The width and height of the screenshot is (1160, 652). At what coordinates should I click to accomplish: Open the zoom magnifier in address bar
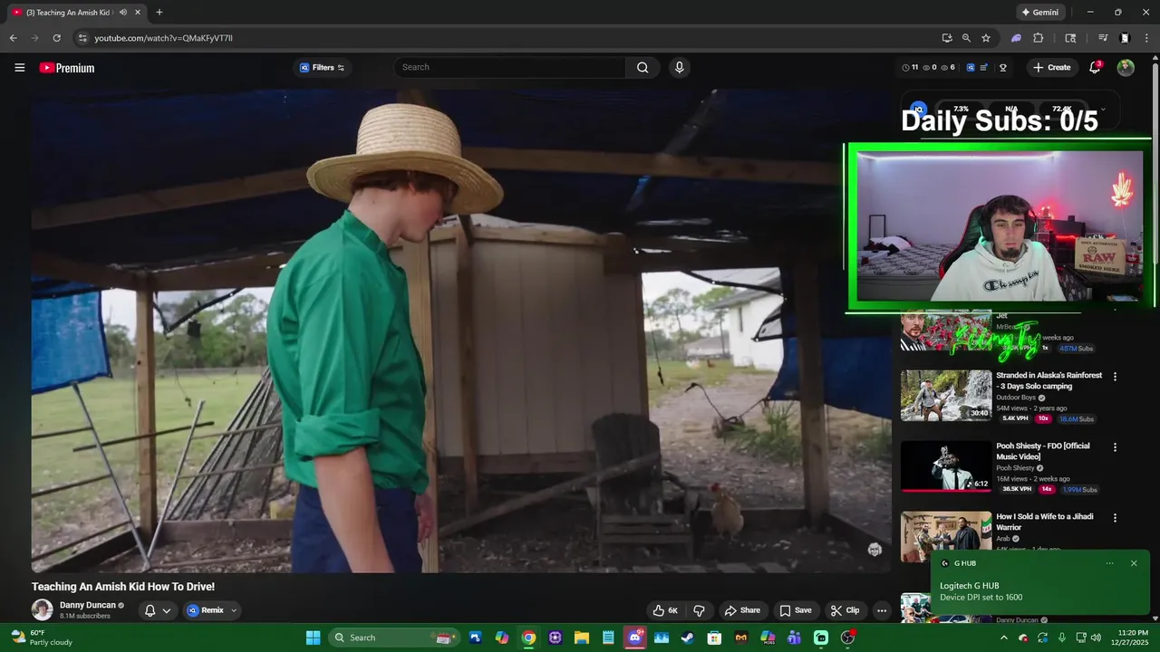click(x=966, y=38)
